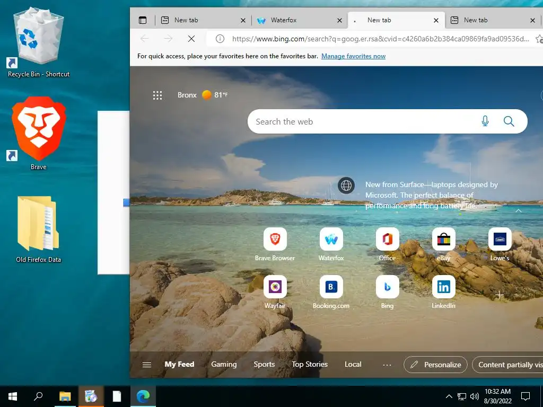The width and height of the screenshot is (543, 407).
Task: Close the Waterfox tab
Action: 340,21
